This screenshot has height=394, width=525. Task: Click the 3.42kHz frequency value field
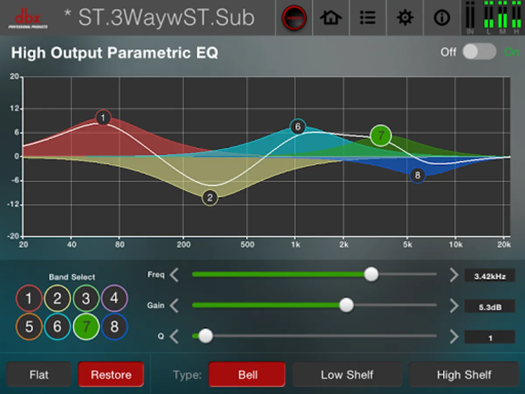490,276
